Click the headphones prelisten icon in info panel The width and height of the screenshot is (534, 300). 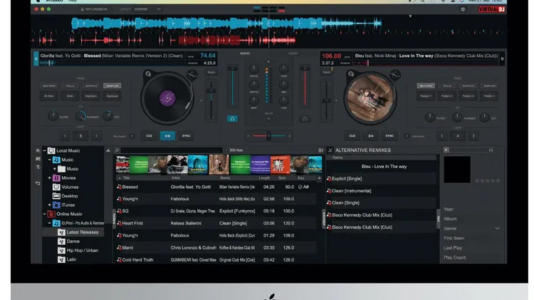tap(491, 150)
